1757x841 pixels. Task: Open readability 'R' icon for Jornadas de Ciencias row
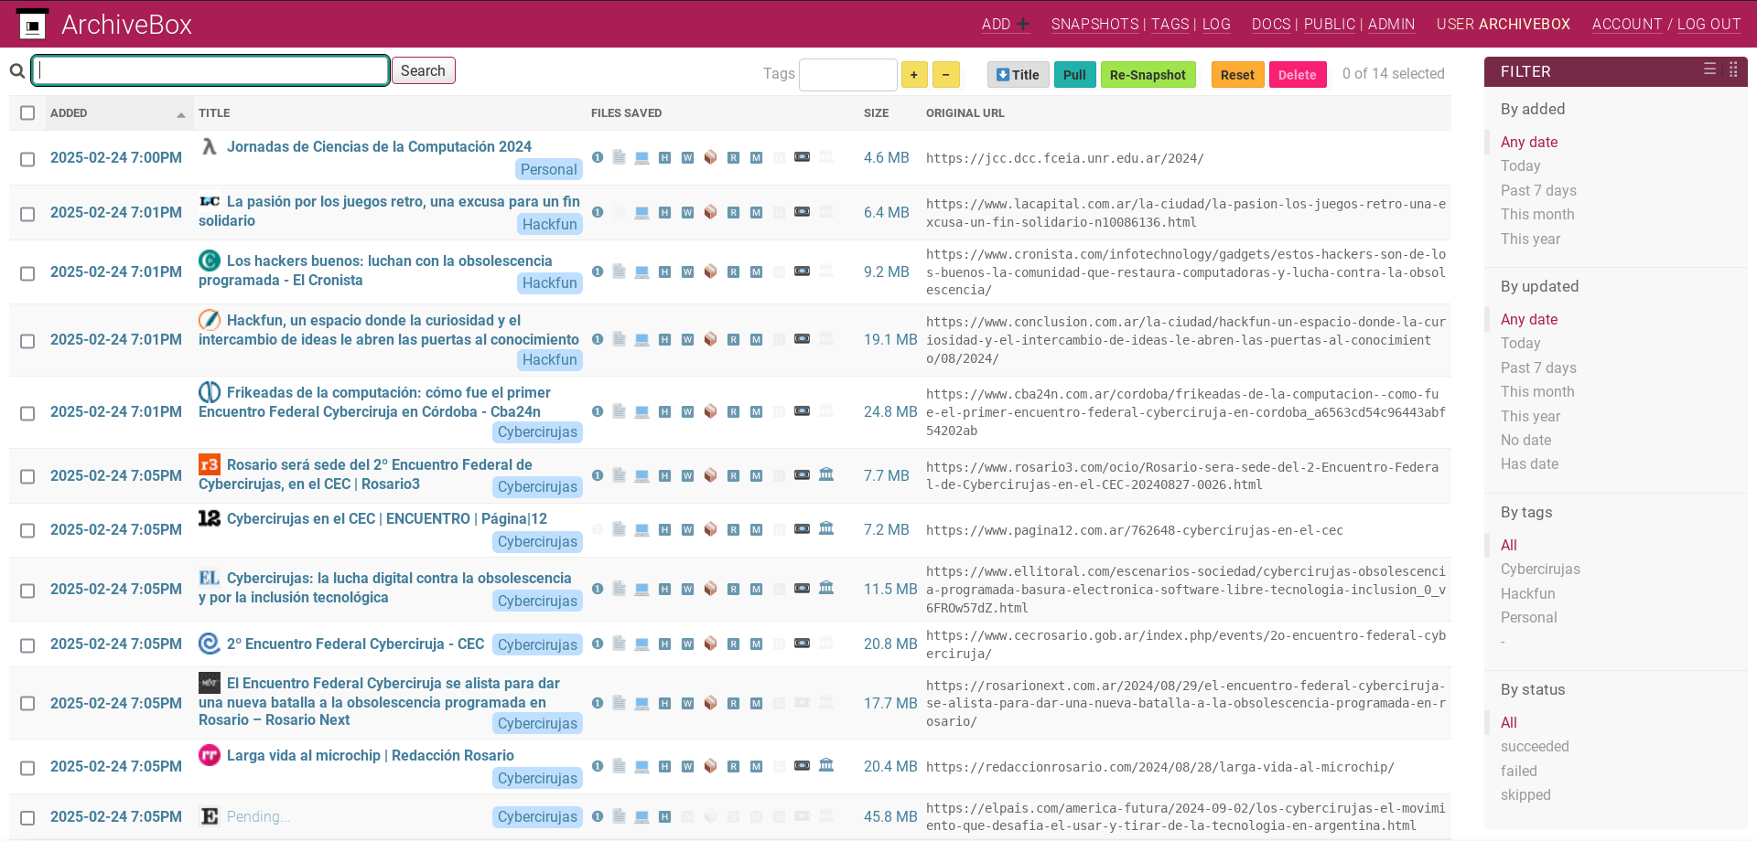pyautogui.click(x=734, y=157)
